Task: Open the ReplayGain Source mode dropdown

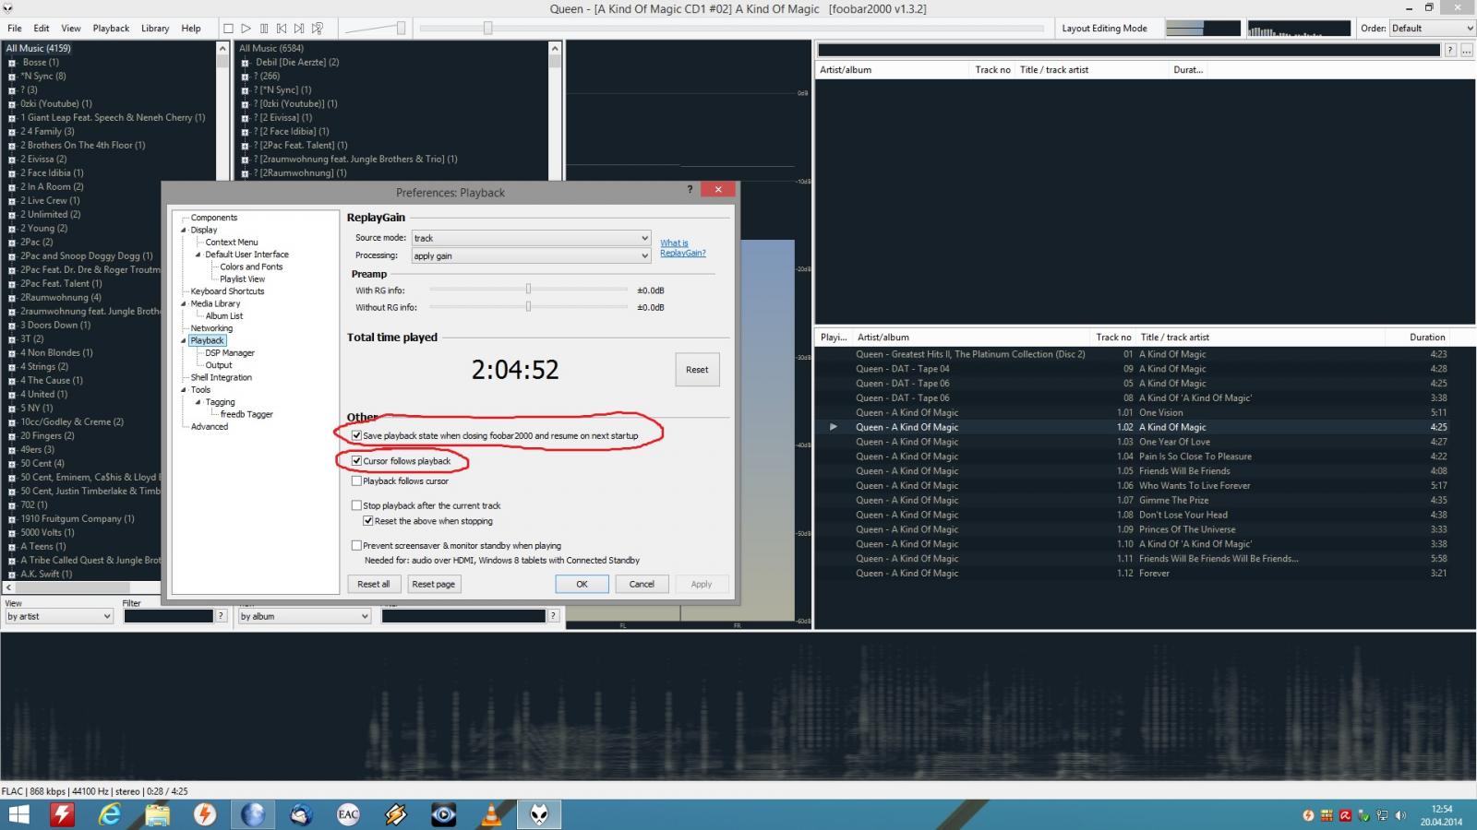Action: click(531, 238)
